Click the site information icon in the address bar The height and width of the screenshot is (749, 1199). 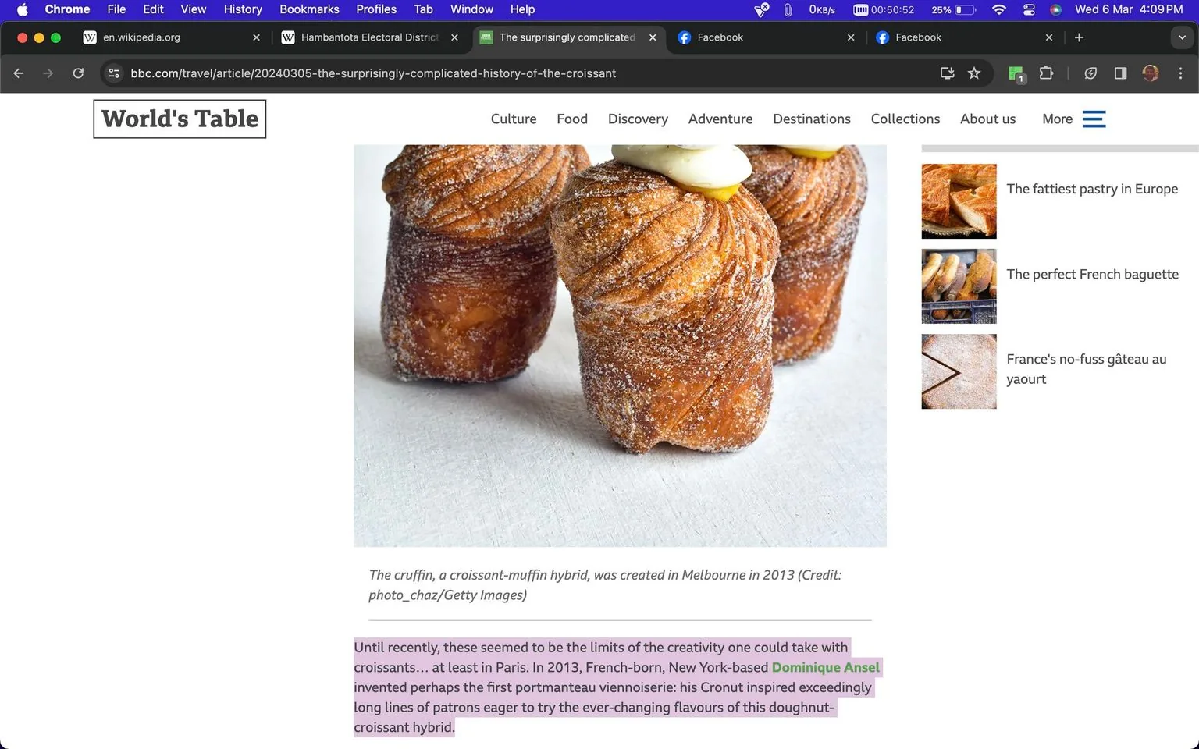(114, 73)
